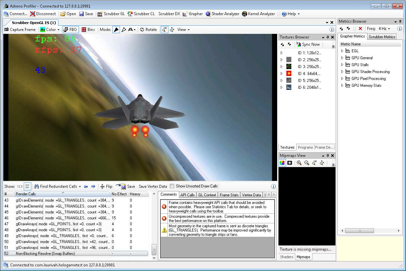Toggle the FBO display button
Screen dimensions: 406x271
(x=70, y=30)
